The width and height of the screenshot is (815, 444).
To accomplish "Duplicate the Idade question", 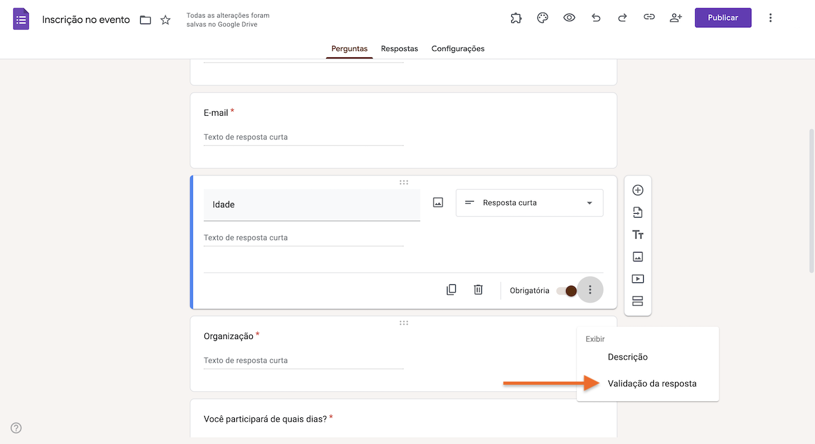I will pos(451,289).
